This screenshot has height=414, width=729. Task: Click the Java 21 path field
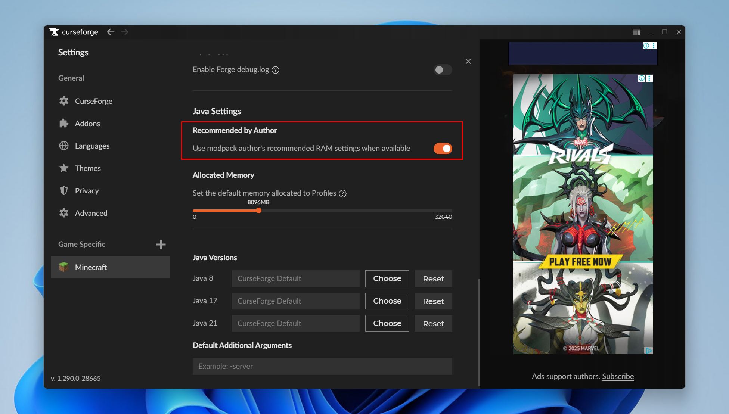296,323
